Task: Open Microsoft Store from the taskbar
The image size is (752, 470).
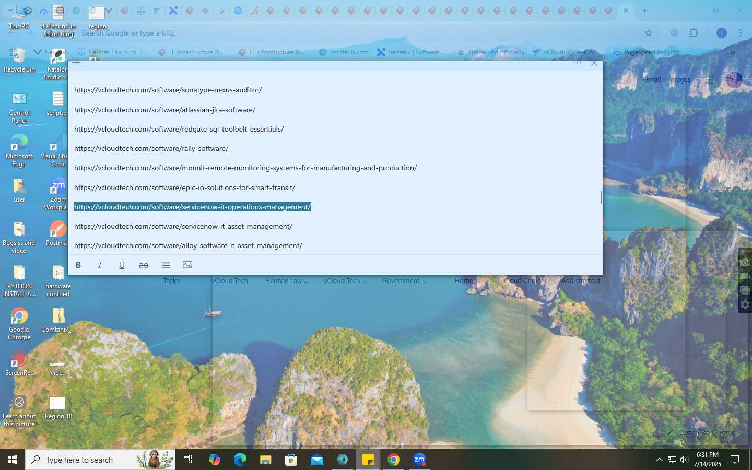Action: pyautogui.click(x=291, y=460)
